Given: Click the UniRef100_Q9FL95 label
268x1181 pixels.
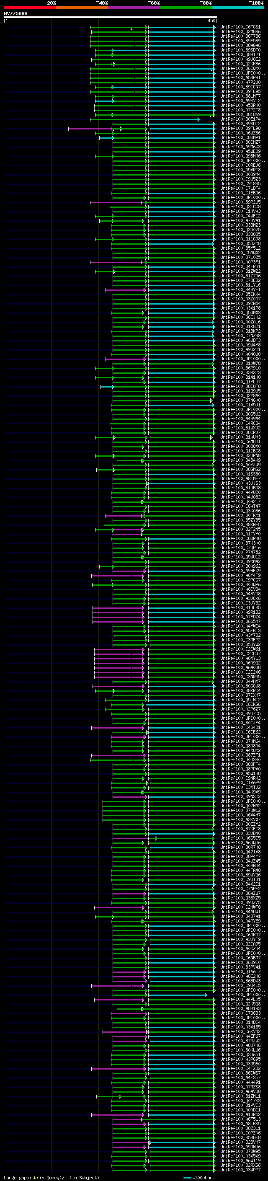Looking at the screenshot, I should click(x=240, y=92).
